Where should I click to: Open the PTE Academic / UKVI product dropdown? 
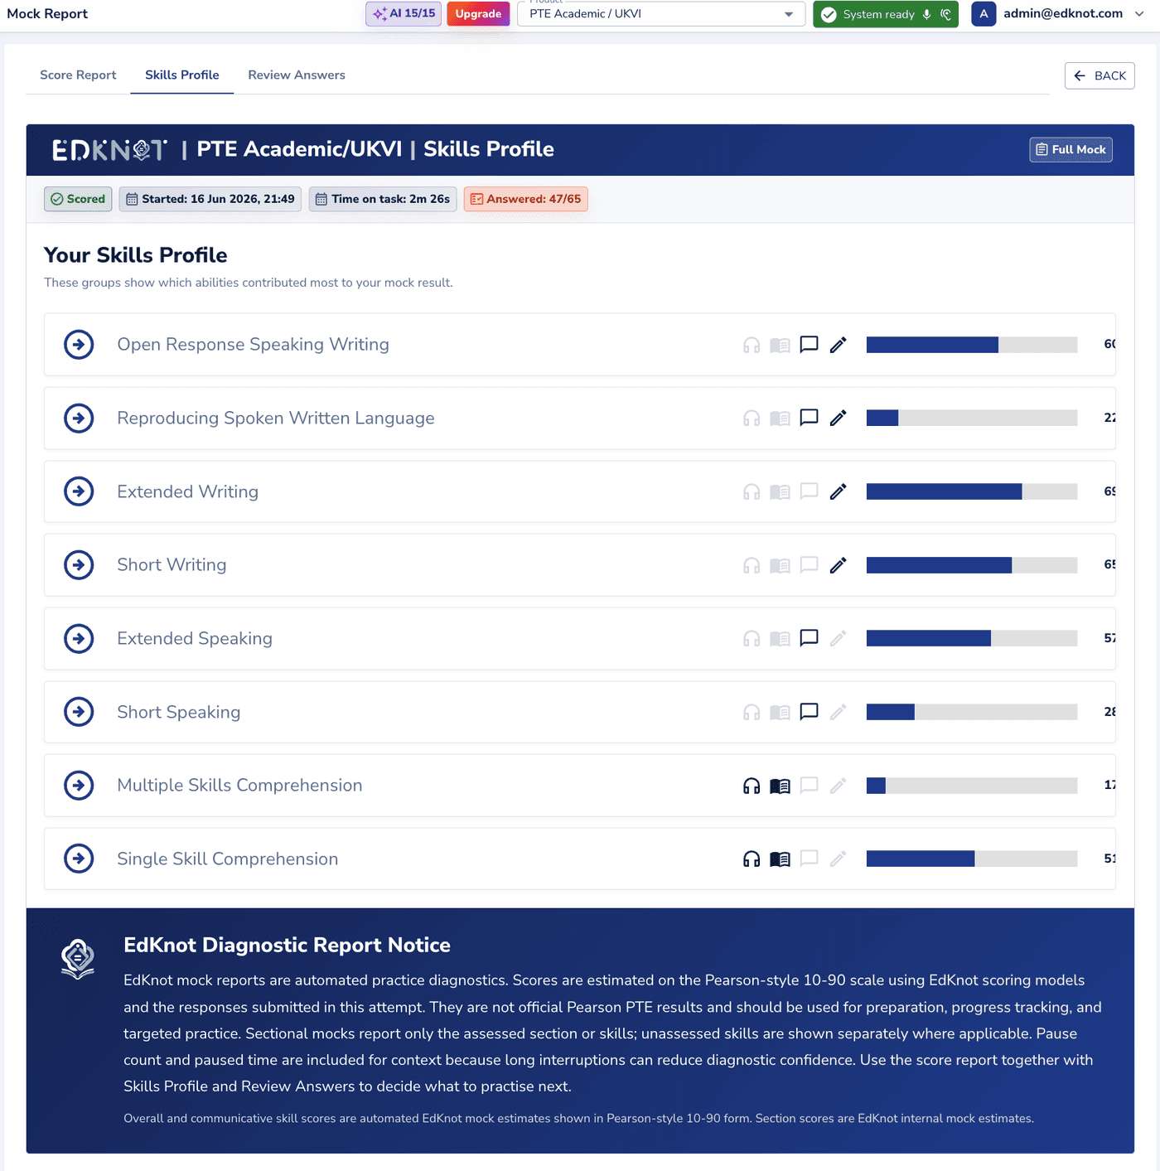661,14
